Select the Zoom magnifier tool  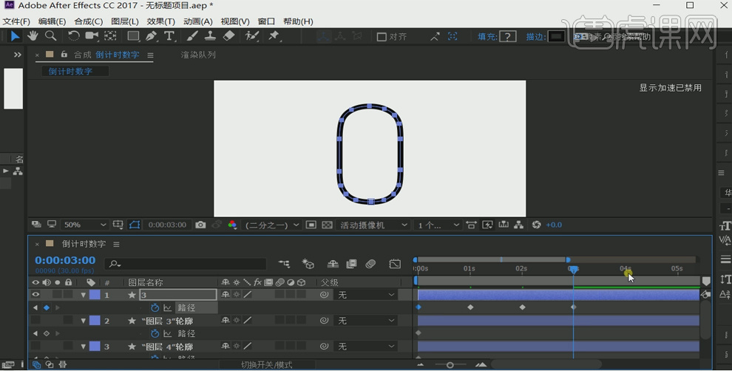click(x=51, y=36)
